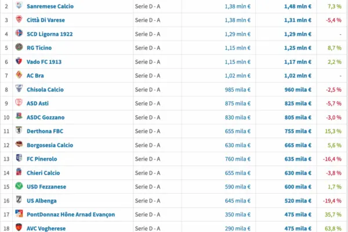This screenshot has height=232, width=348.
Task: Open the ASDC Gozzano club link
Action: tap(53, 117)
